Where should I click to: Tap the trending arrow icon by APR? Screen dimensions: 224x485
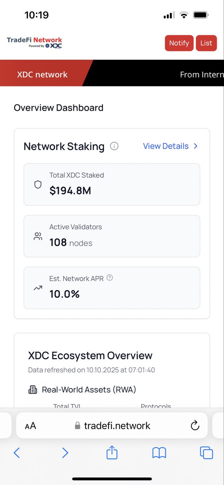click(38, 288)
